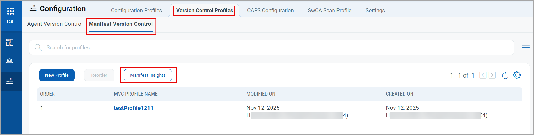The width and height of the screenshot is (534, 135).
Task: Refresh the profile list
Action: pos(505,75)
